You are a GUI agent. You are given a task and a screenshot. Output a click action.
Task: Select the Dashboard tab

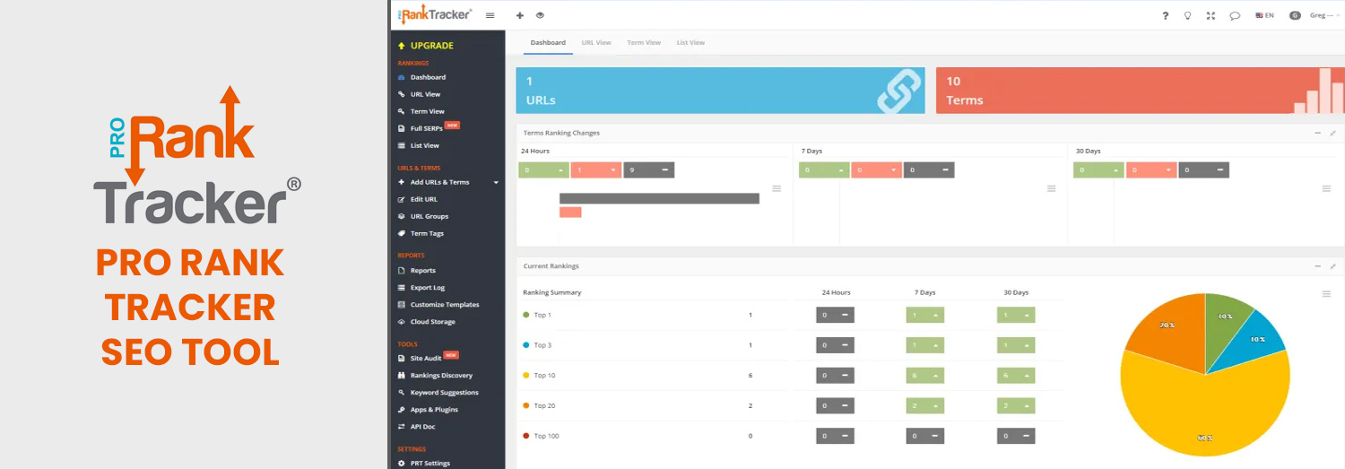point(548,42)
